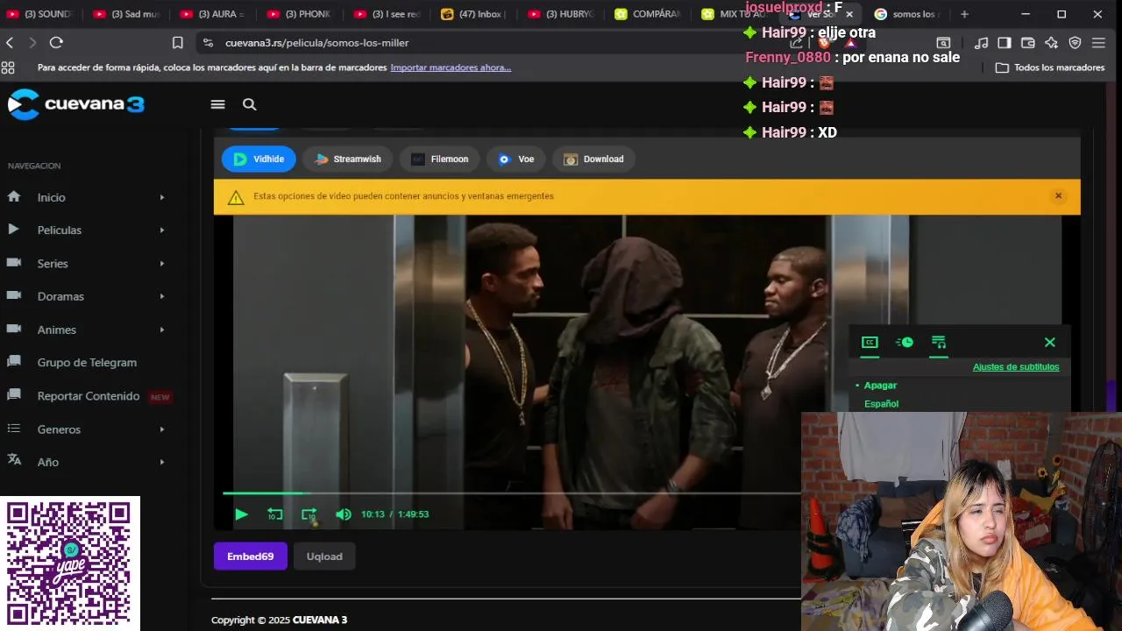This screenshot has height=631, width=1122.
Task: Reload the current page
Action: point(56,43)
